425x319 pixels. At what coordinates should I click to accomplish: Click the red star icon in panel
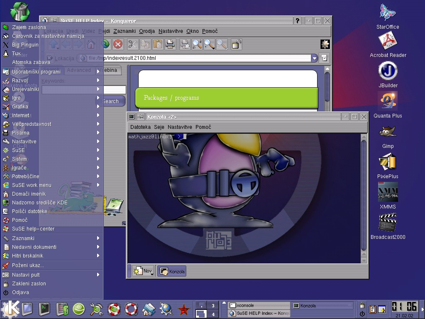[183, 309]
